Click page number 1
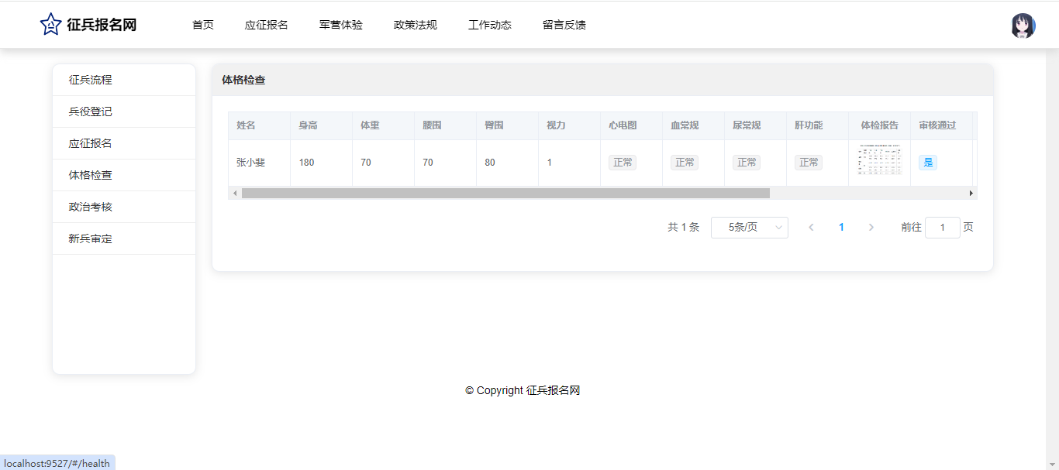Image resolution: width=1059 pixels, height=470 pixels. [x=841, y=228]
